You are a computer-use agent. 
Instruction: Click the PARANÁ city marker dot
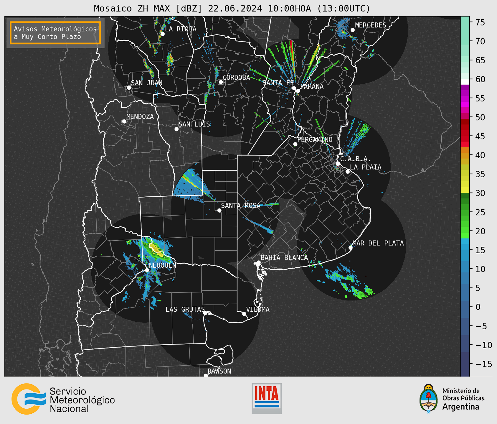click(x=298, y=91)
